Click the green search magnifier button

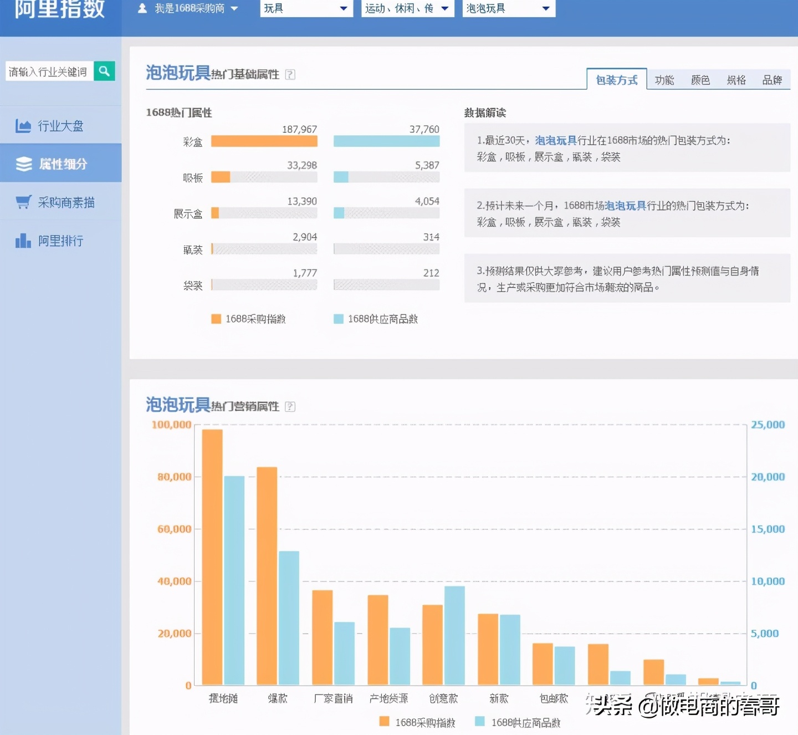pos(104,71)
